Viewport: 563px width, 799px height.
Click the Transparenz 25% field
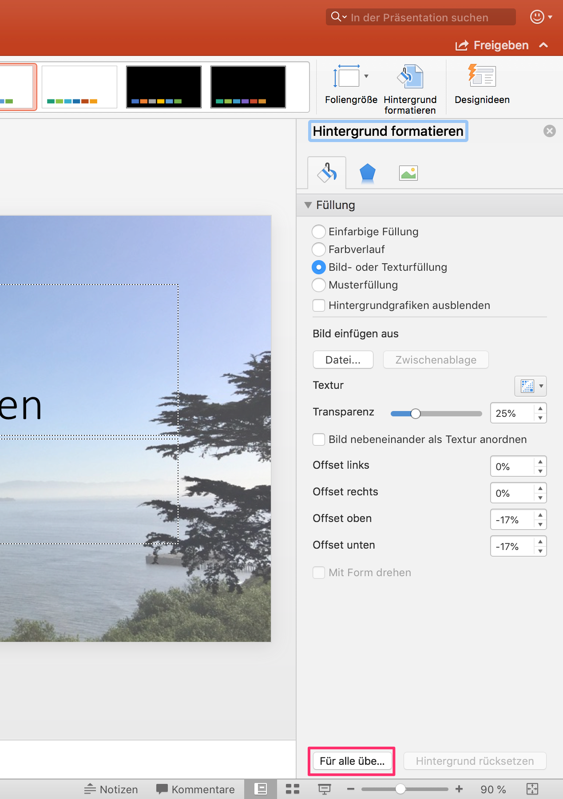tap(512, 413)
